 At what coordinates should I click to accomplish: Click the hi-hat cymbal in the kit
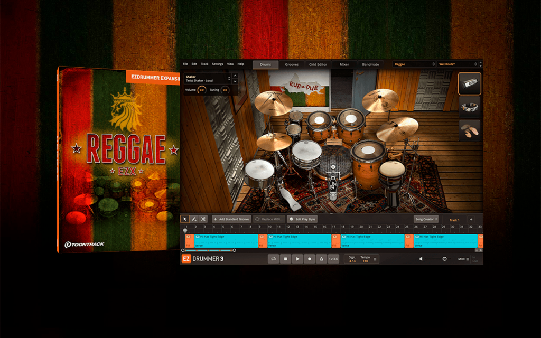[x=274, y=140]
